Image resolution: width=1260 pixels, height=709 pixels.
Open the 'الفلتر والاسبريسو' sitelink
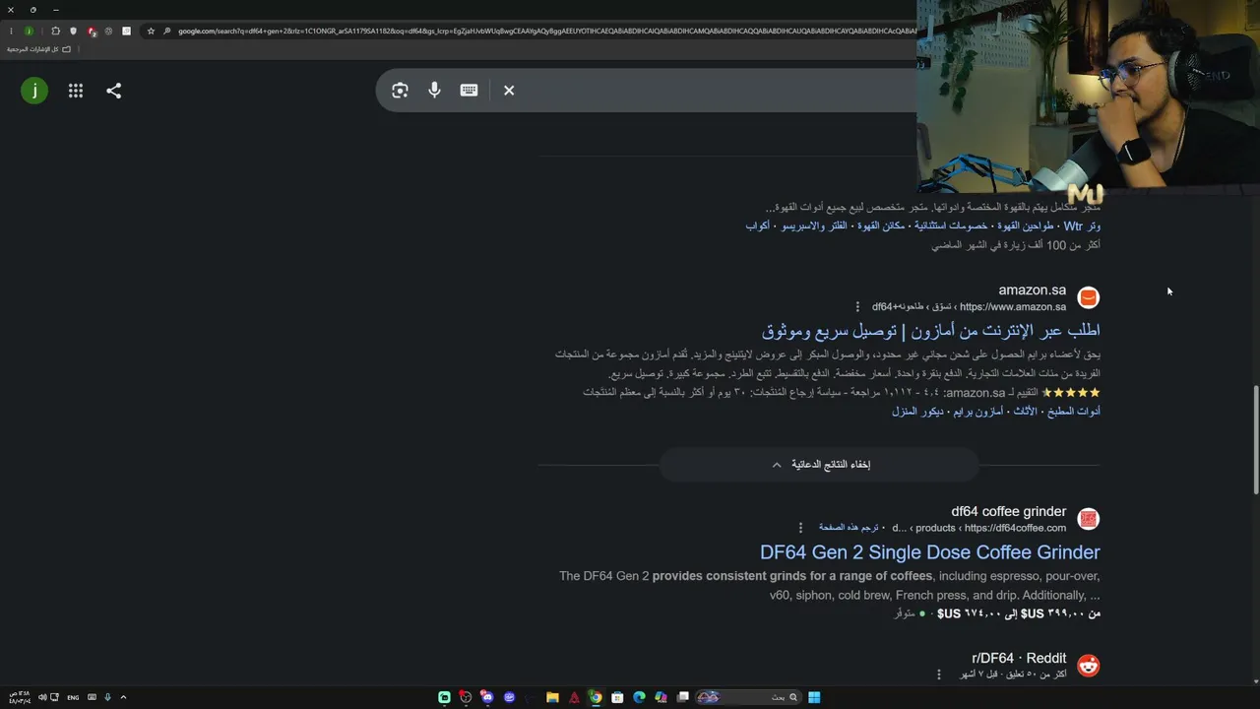coord(815,226)
